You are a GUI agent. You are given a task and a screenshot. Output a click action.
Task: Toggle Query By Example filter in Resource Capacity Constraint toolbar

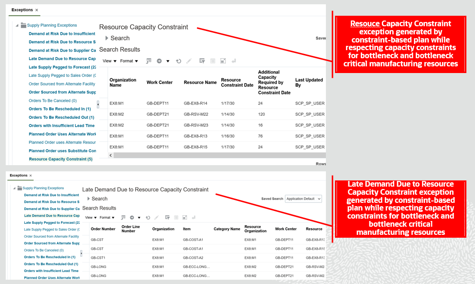tap(202, 61)
